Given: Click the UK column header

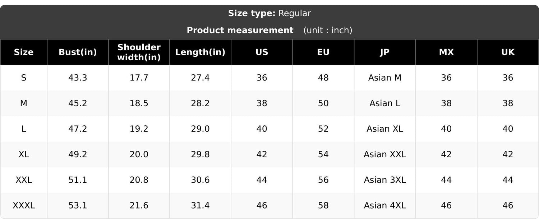Looking at the screenshot, I should (x=508, y=52).
